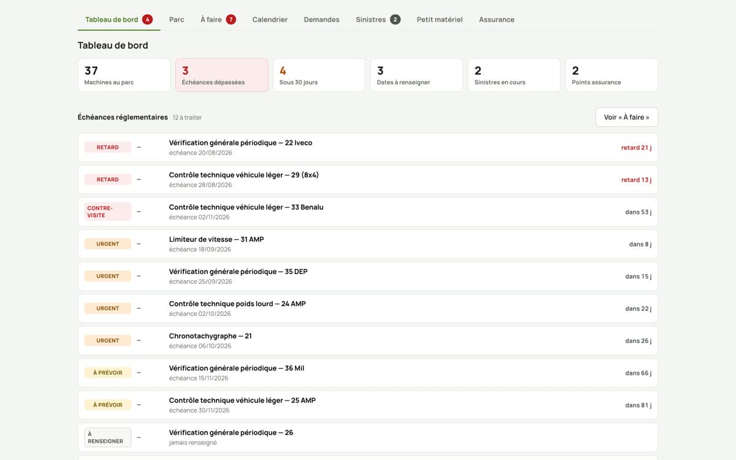Open Vérification générale périodique — 22 Iveco
This screenshot has width=736, height=460.
tap(367, 147)
